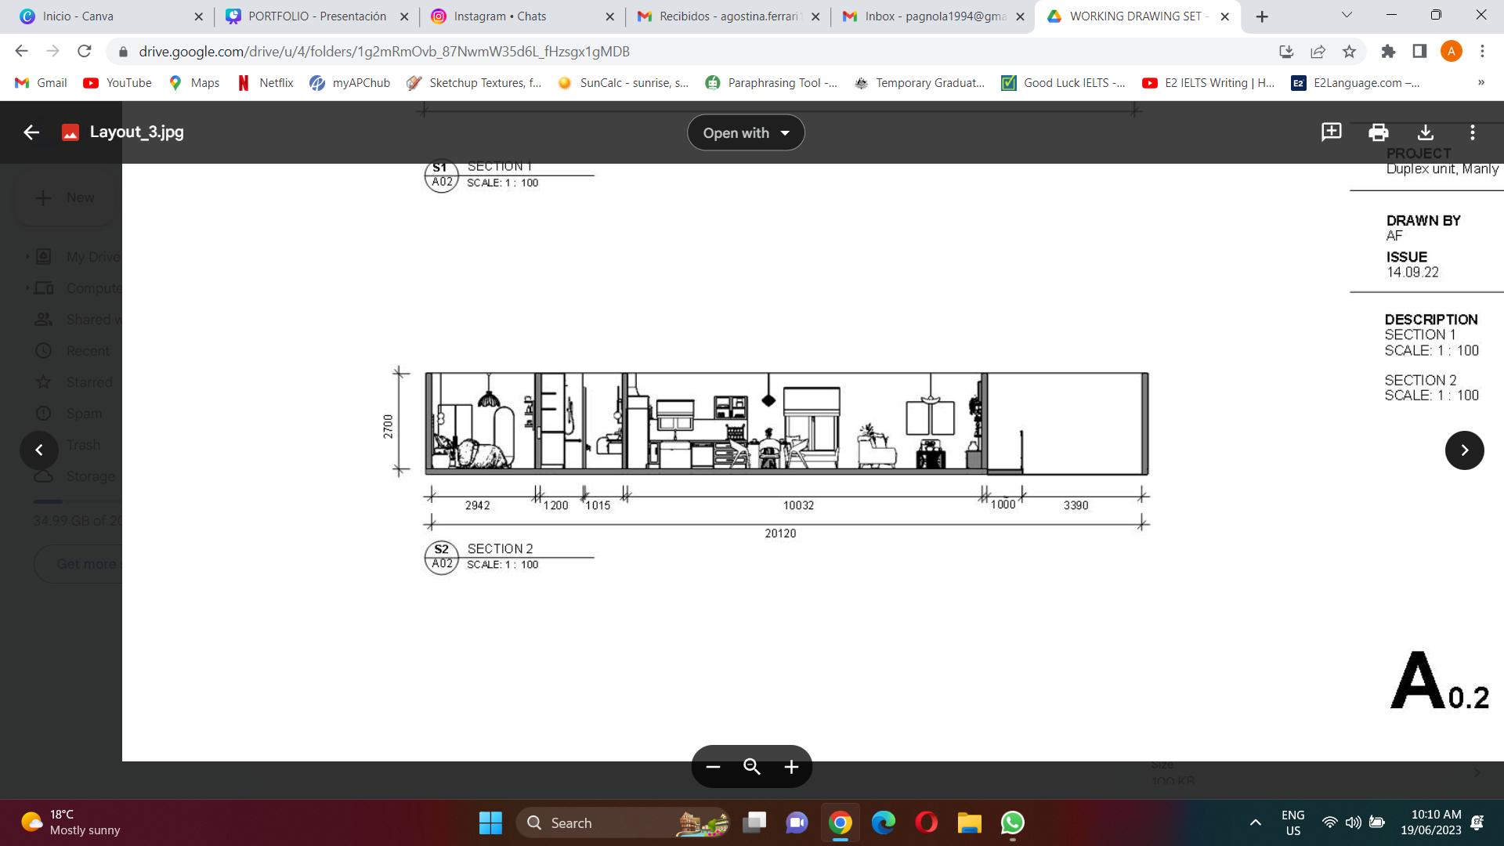
Task: Print the Layout_3.jpg image
Action: (x=1378, y=132)
